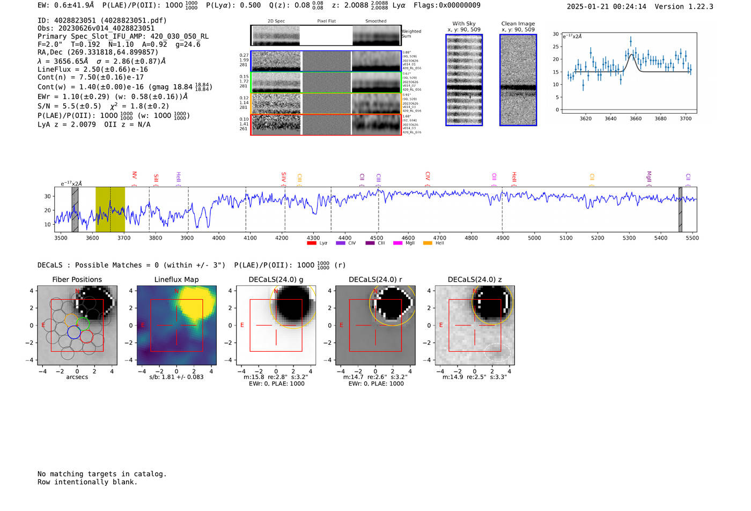The width and height of the screenshot is (751, 511).
Task: Click the ID: 4028823051 line
Action: pos(102,20)
